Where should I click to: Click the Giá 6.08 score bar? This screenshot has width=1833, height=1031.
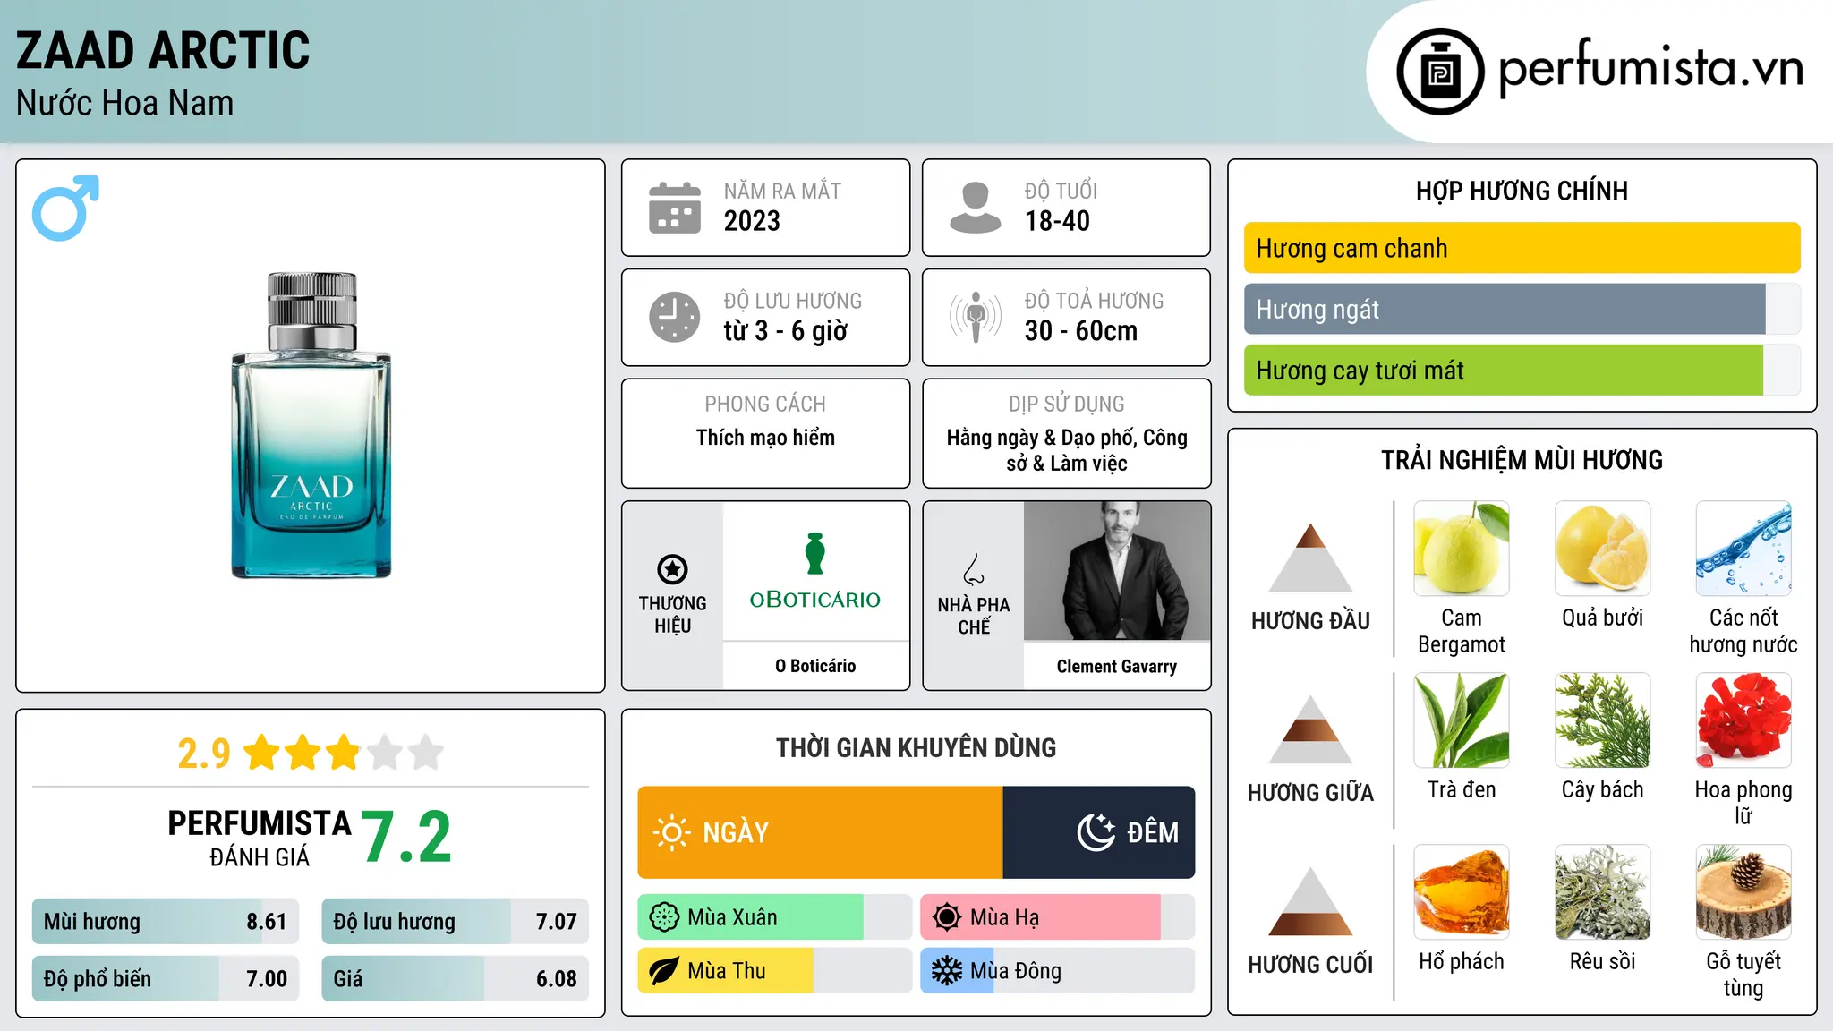[x=455, y=979]
